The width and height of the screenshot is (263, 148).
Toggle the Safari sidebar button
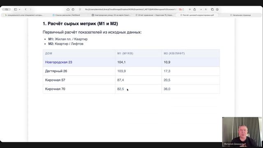tap(16, 9)
